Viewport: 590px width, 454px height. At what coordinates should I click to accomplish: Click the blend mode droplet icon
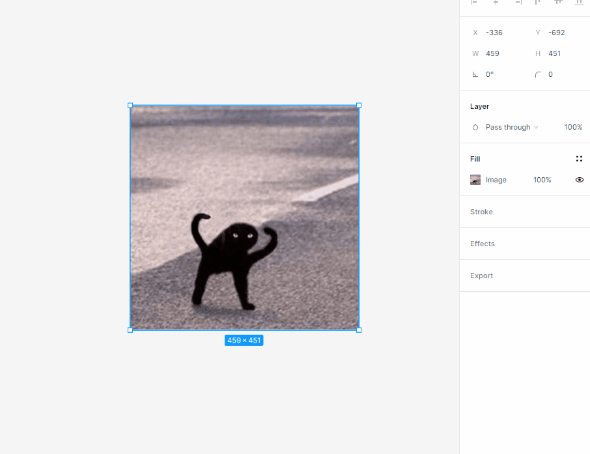[475, 127]
